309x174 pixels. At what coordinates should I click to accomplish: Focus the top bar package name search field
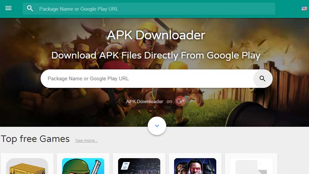point(149,9)
